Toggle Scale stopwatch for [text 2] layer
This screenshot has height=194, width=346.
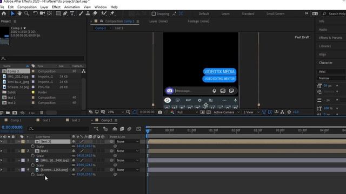click(33, 146)
